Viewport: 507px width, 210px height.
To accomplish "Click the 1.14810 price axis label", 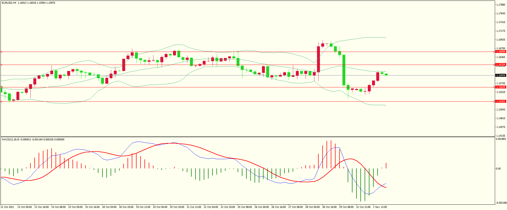I will (501, 118).
